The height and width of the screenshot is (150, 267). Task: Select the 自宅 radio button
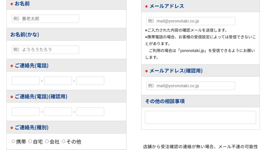point(30,141)
